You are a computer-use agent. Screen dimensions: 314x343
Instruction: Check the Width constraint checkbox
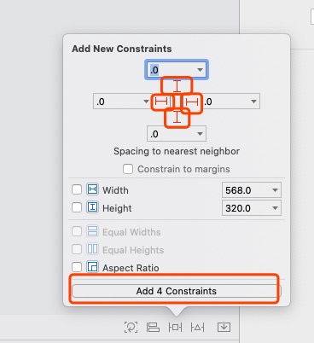(77, 189)
